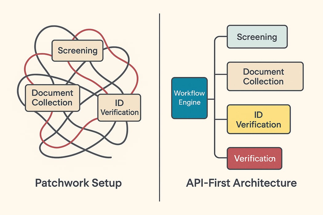Select the red Verification box

point(254,158)
